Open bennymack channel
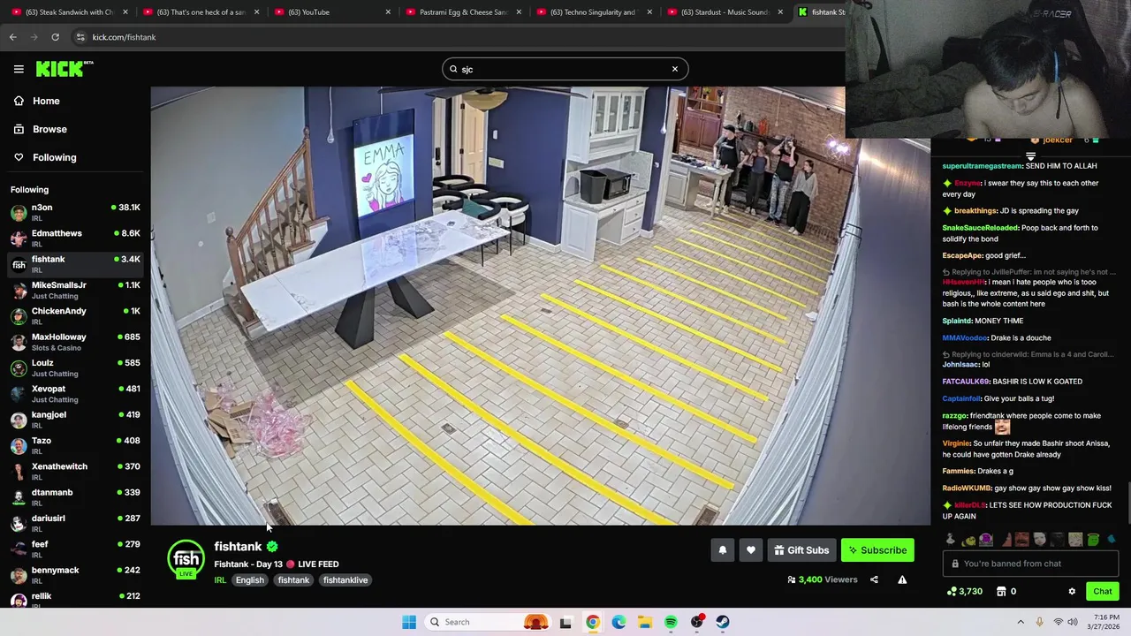 [x=75, y=575]
